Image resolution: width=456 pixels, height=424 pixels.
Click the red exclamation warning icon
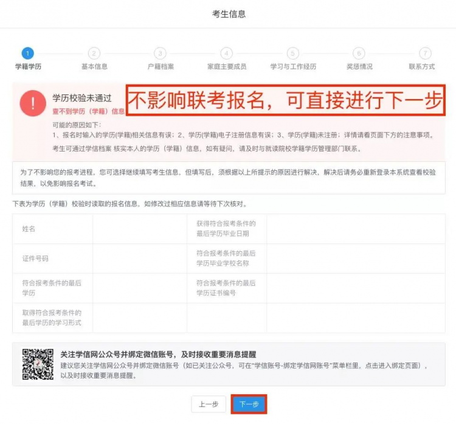[33, 103]
